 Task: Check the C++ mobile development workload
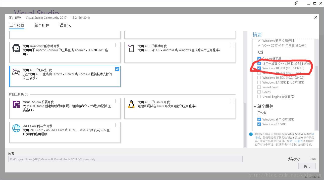232,45
